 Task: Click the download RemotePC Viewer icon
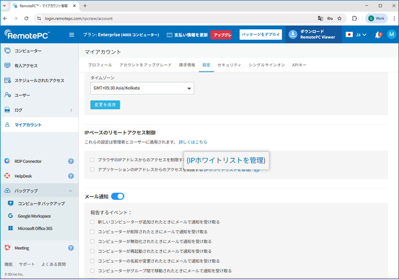tap(293, 34)
